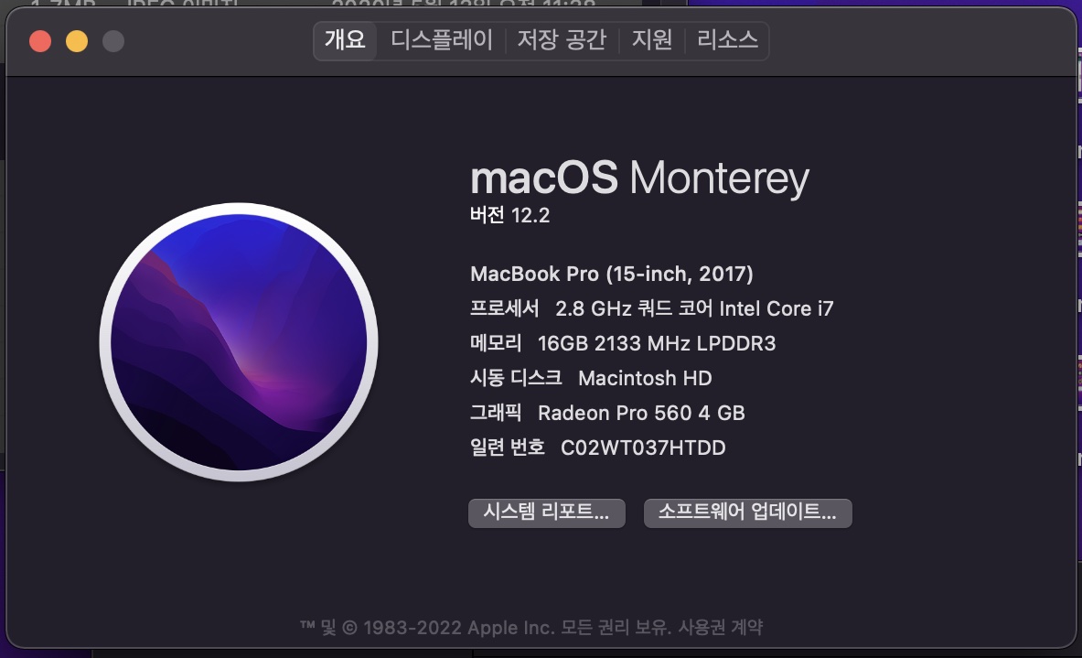Click the macOS Monterey title

click(x=639, y=178)
